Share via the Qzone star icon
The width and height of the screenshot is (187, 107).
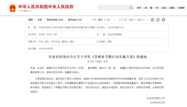point(163,20)
